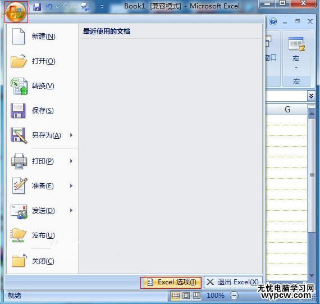Click the floppy disk icon for 保存

point(18,111)
